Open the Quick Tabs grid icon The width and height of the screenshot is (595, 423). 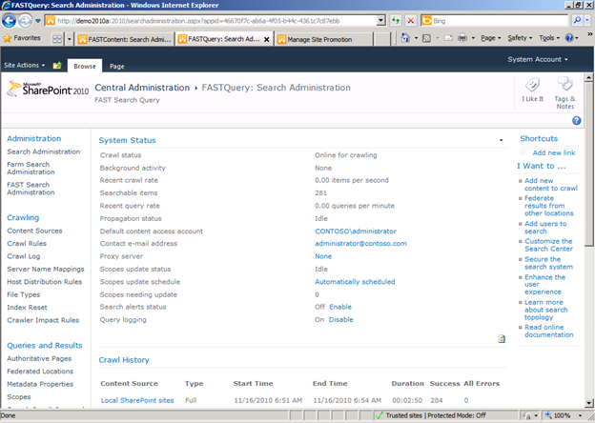click(57, 39)
